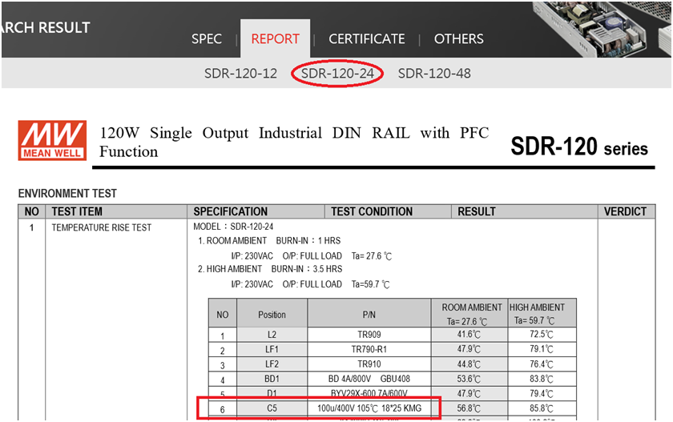Open the SDR-120-48 report link

click(x=434, y=74)
